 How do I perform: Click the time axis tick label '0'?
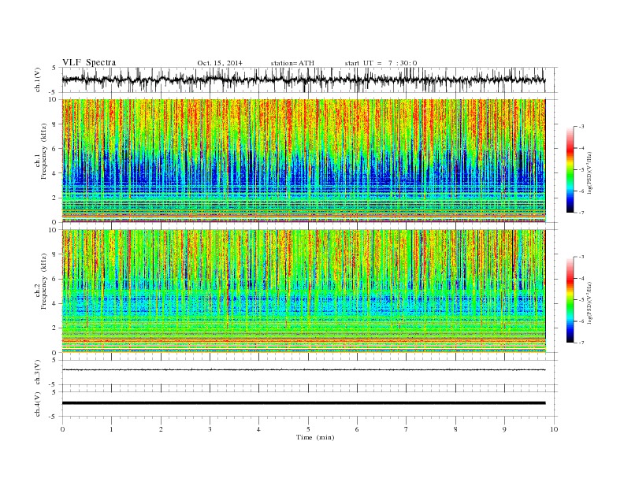click(62, 429)
